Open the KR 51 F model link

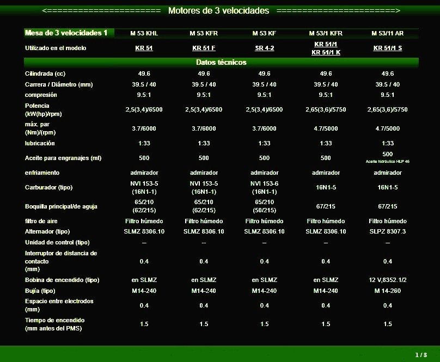(x=204, y=48)
